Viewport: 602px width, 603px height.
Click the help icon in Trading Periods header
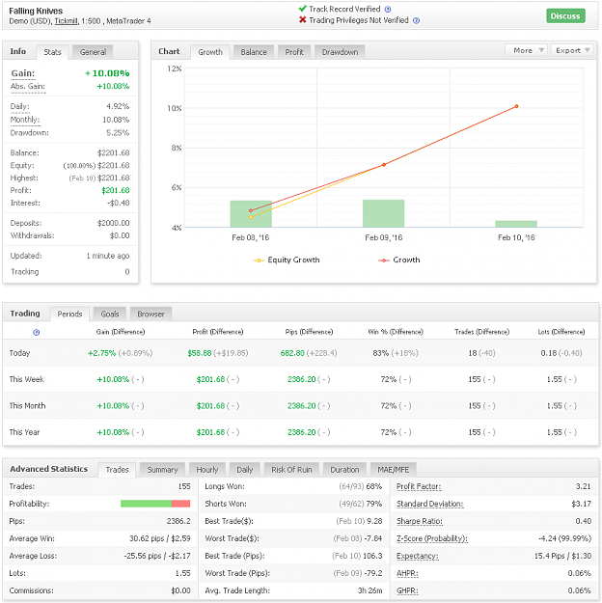[36, 332]
